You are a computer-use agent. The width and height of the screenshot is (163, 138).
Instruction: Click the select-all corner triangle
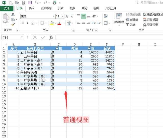point(6,44)
